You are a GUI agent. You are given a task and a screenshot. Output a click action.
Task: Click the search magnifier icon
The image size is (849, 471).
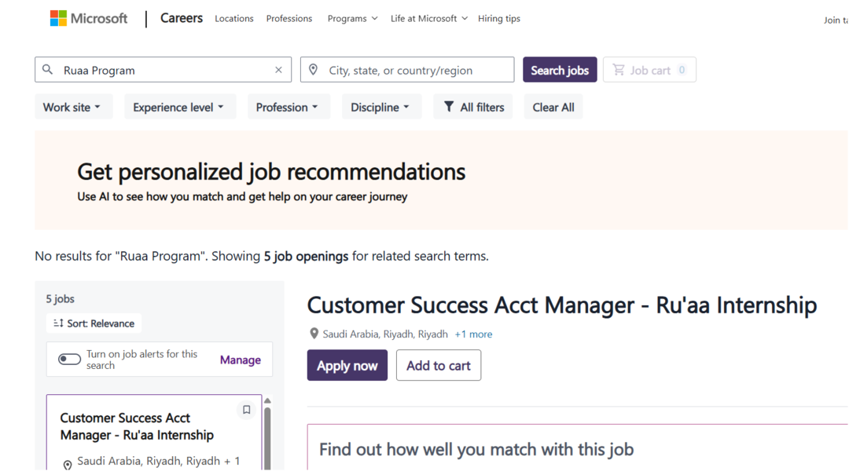pyautogui.click(x=48, y=70)
